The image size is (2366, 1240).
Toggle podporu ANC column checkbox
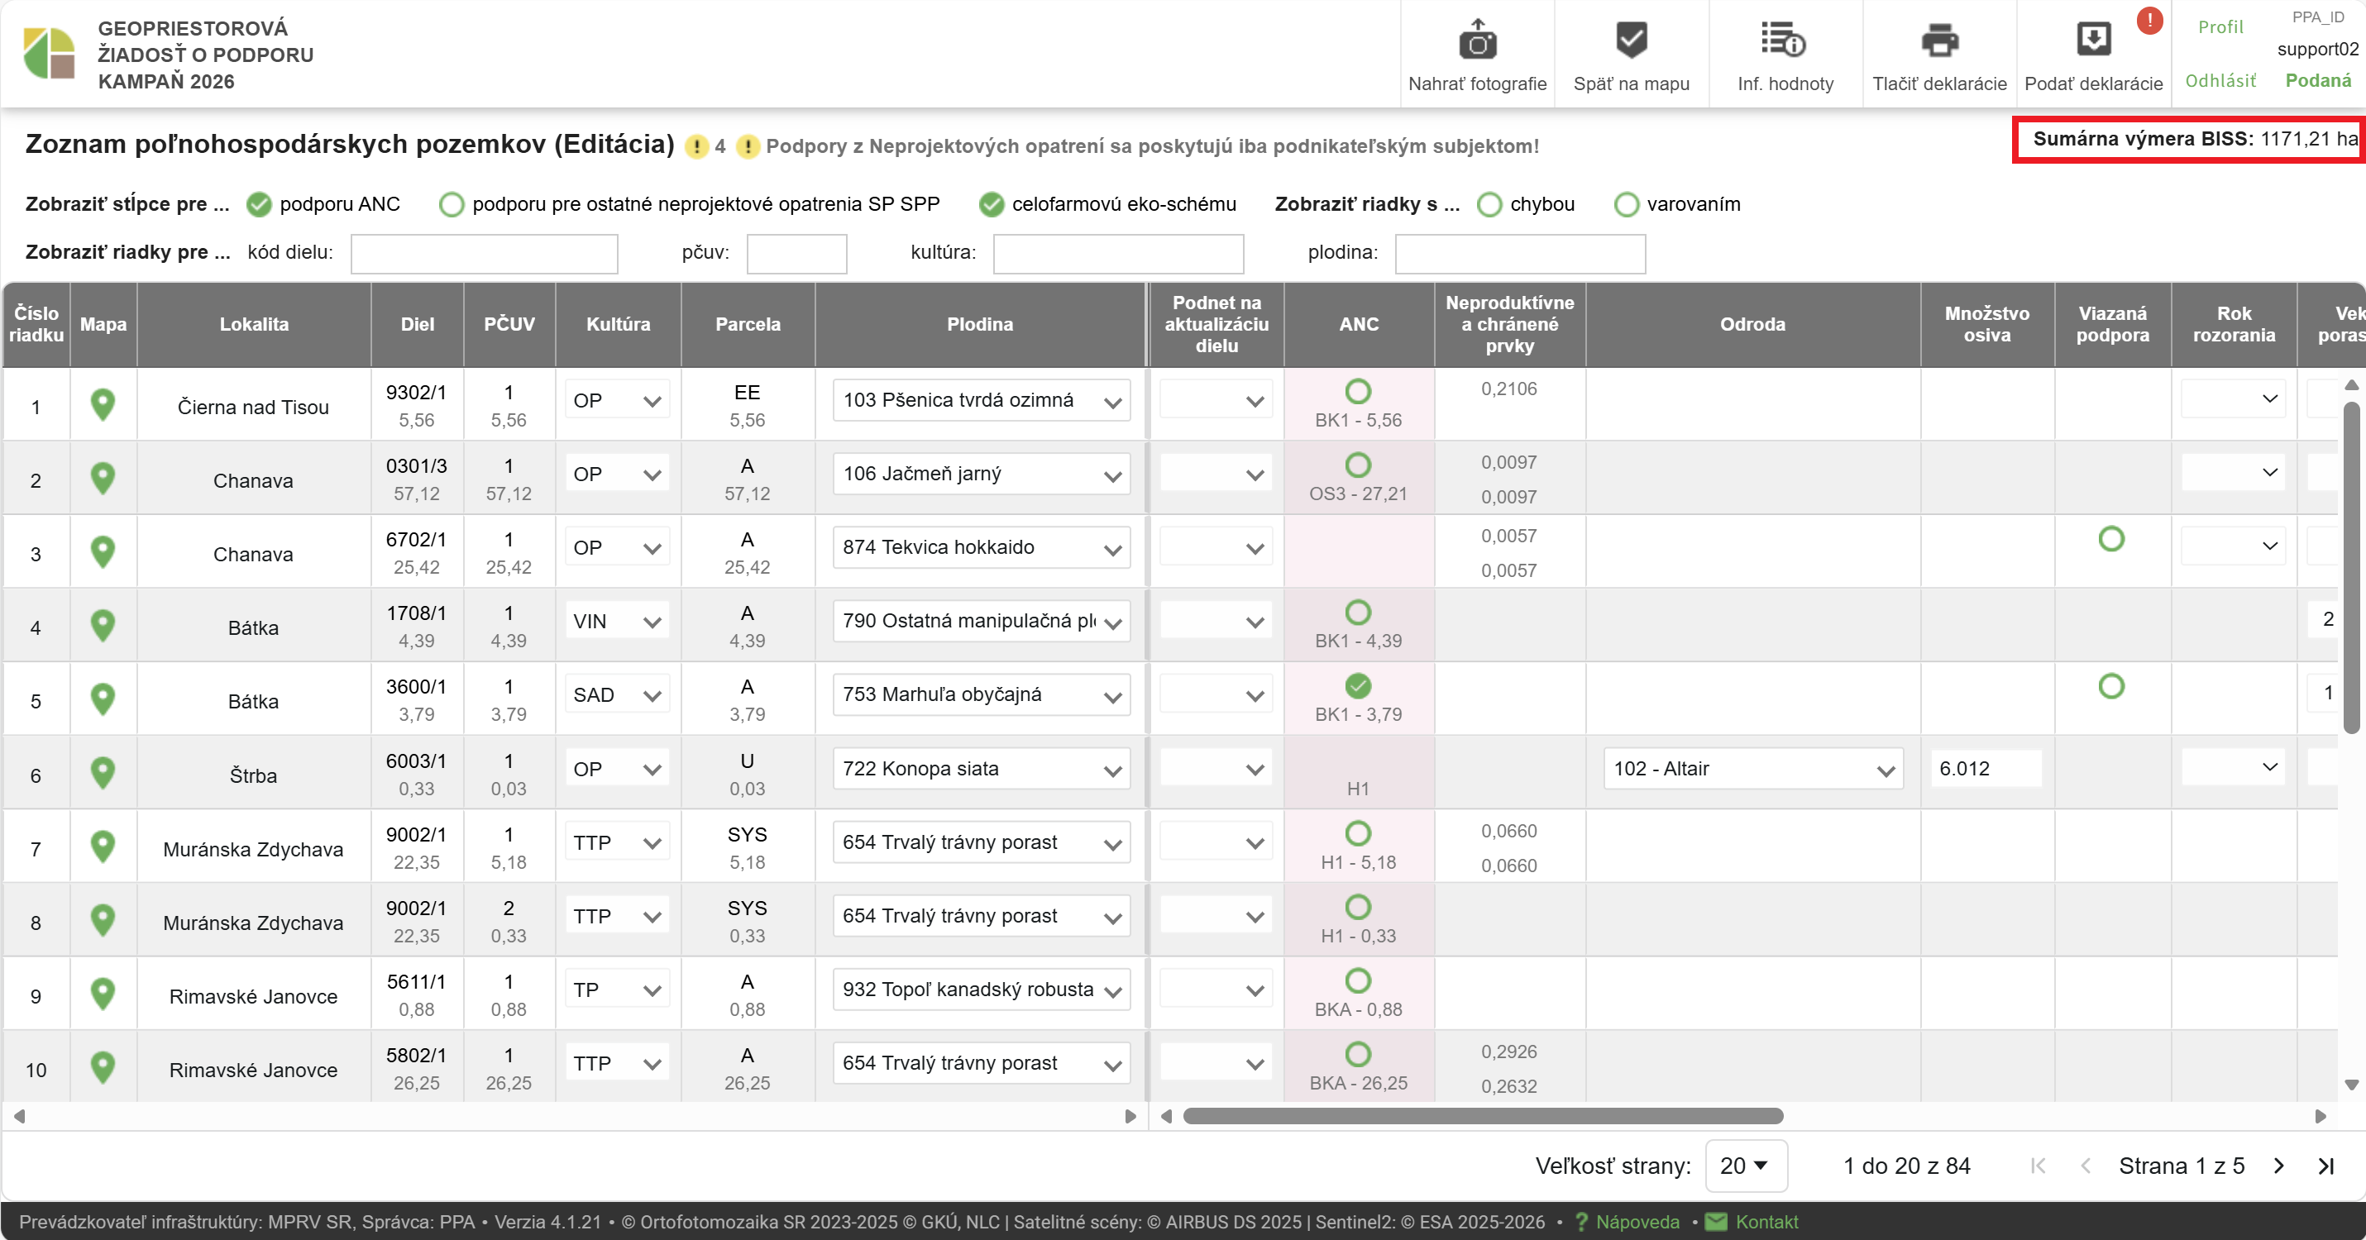[x=260, y=203]
